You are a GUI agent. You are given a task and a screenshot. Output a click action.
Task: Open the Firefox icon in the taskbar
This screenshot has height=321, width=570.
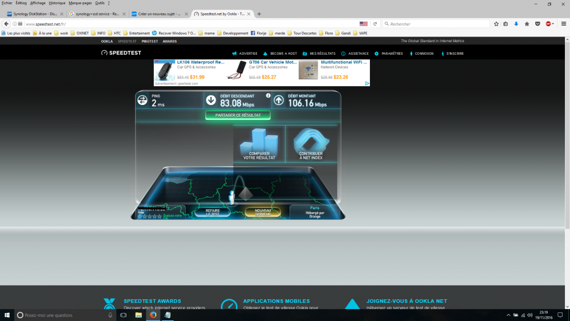tap(153, 315)
